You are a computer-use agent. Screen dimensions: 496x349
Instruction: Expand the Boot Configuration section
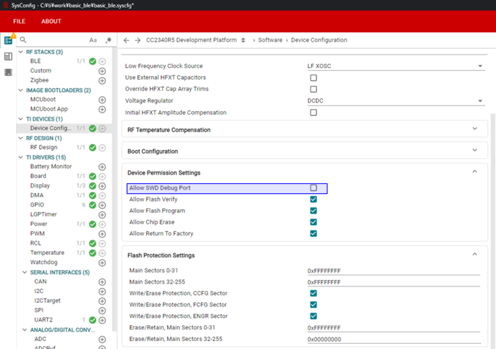305,151
